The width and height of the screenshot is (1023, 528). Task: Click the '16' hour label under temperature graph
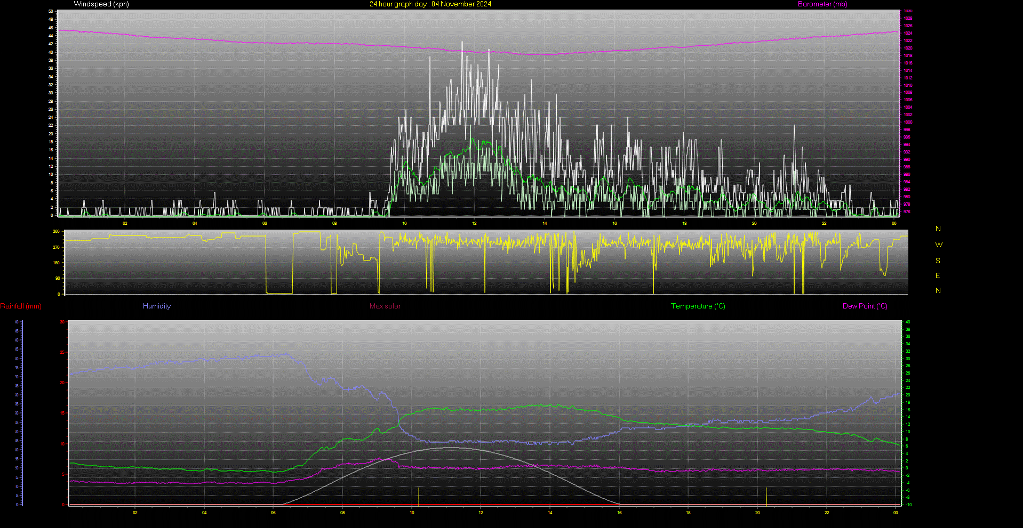click(x=619, y=513)
